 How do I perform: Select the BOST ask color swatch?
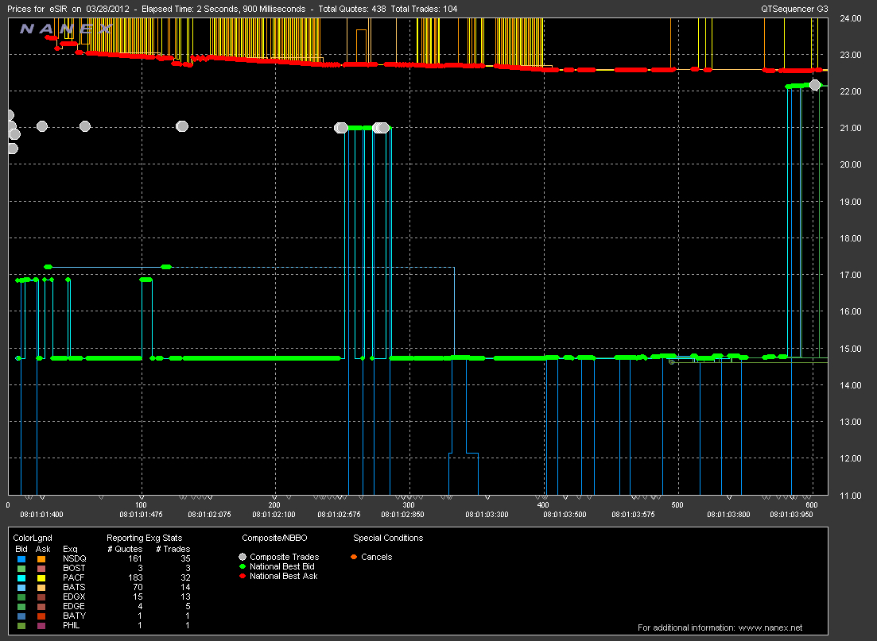pos(41,569)
